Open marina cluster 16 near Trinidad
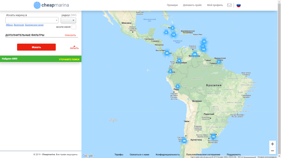Image resolution: width=281 pixels, height=158 pixels. tap(203, 50)
